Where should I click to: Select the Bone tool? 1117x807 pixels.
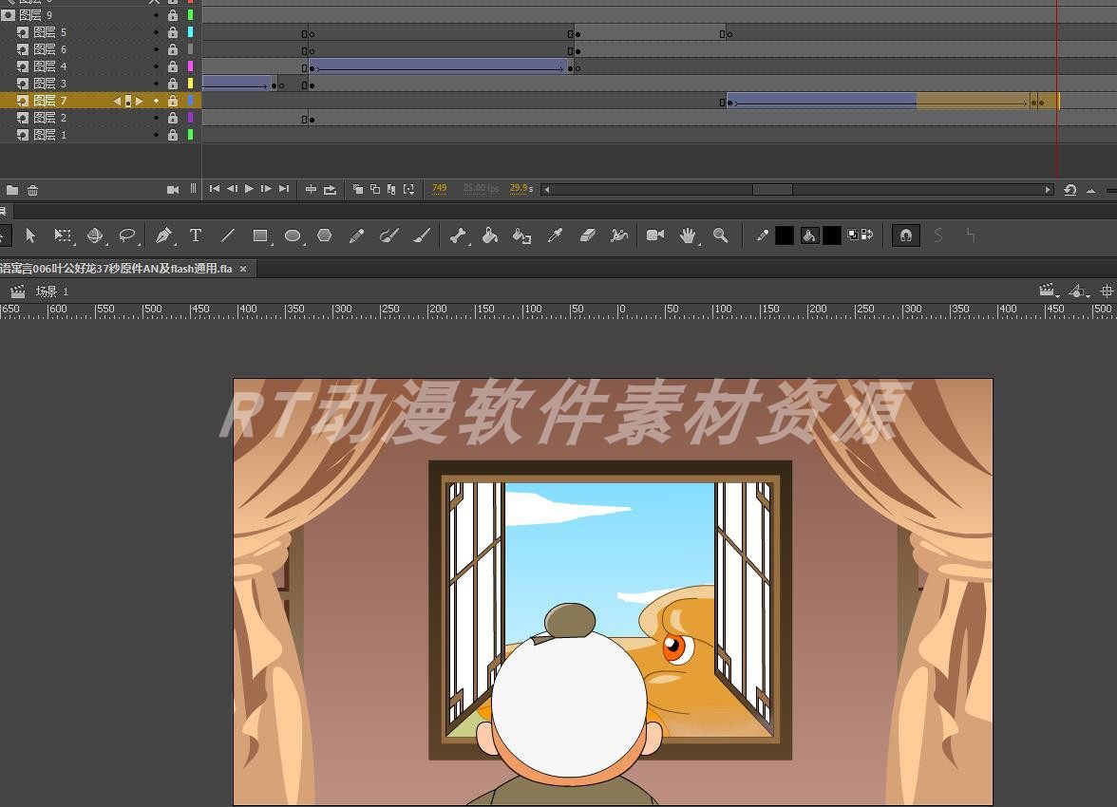point(459,235)
